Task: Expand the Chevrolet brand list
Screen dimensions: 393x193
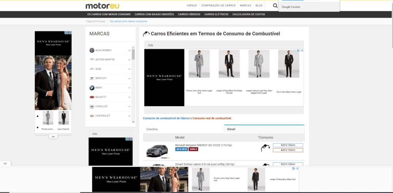Action: tap(129, 116)
